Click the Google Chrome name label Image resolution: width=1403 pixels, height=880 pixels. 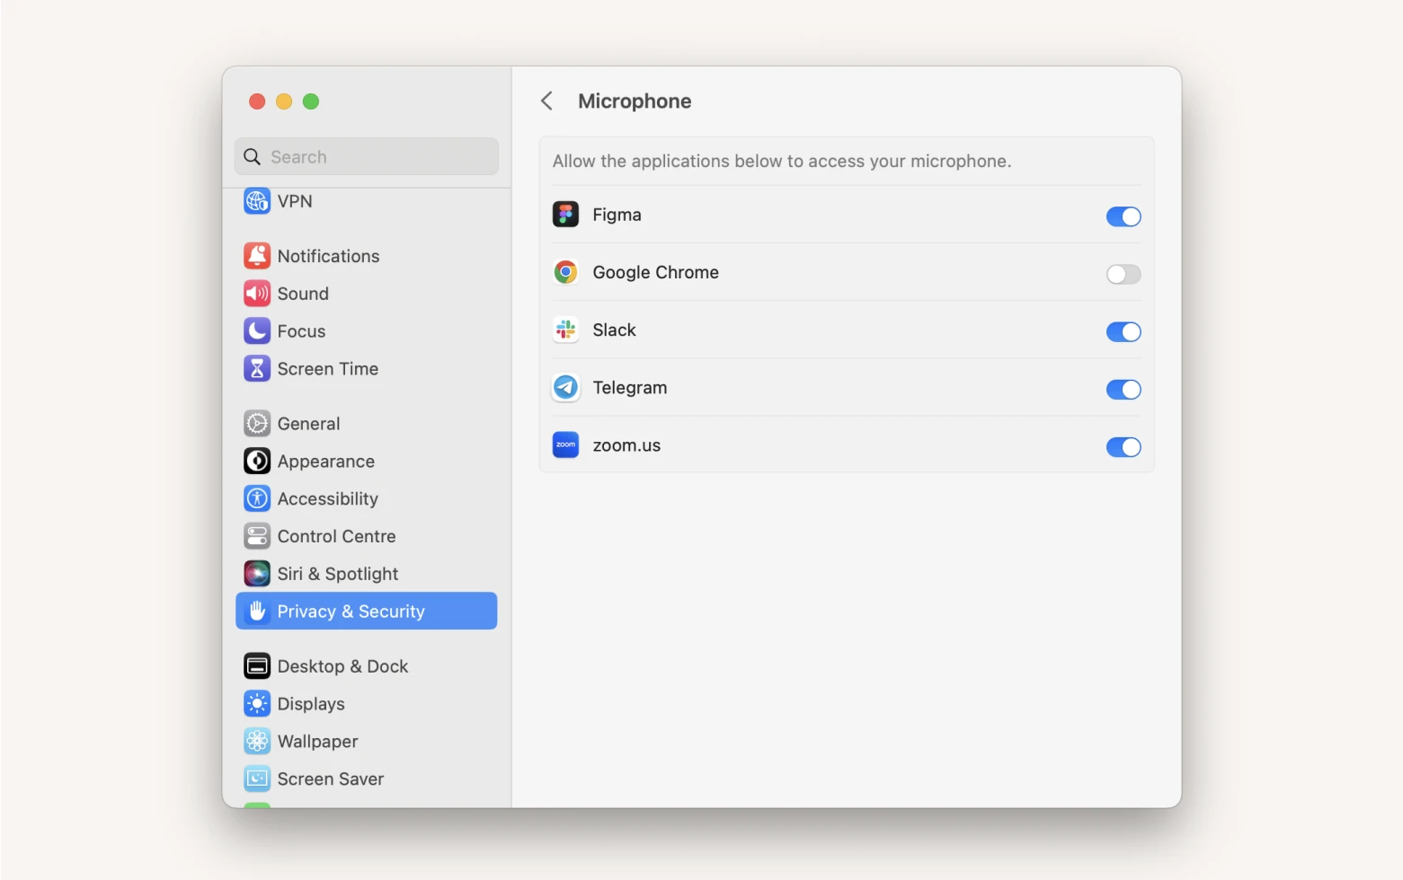pyautogui.click(x=656, y=272)
